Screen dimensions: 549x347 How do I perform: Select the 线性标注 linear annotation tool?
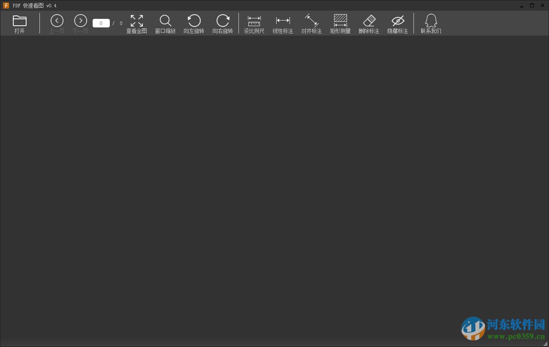pyautogui.click(x=283, y=23)
